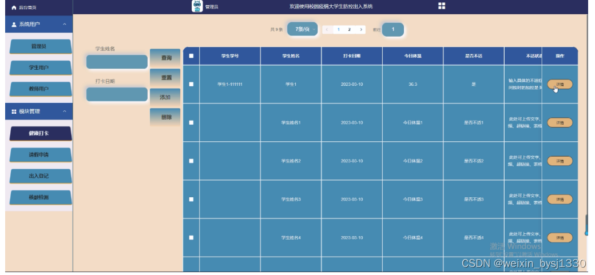Click the 删除 delete button
This screenshot has width=595, height=275.
pyautogui.click(x=165, y=117)
